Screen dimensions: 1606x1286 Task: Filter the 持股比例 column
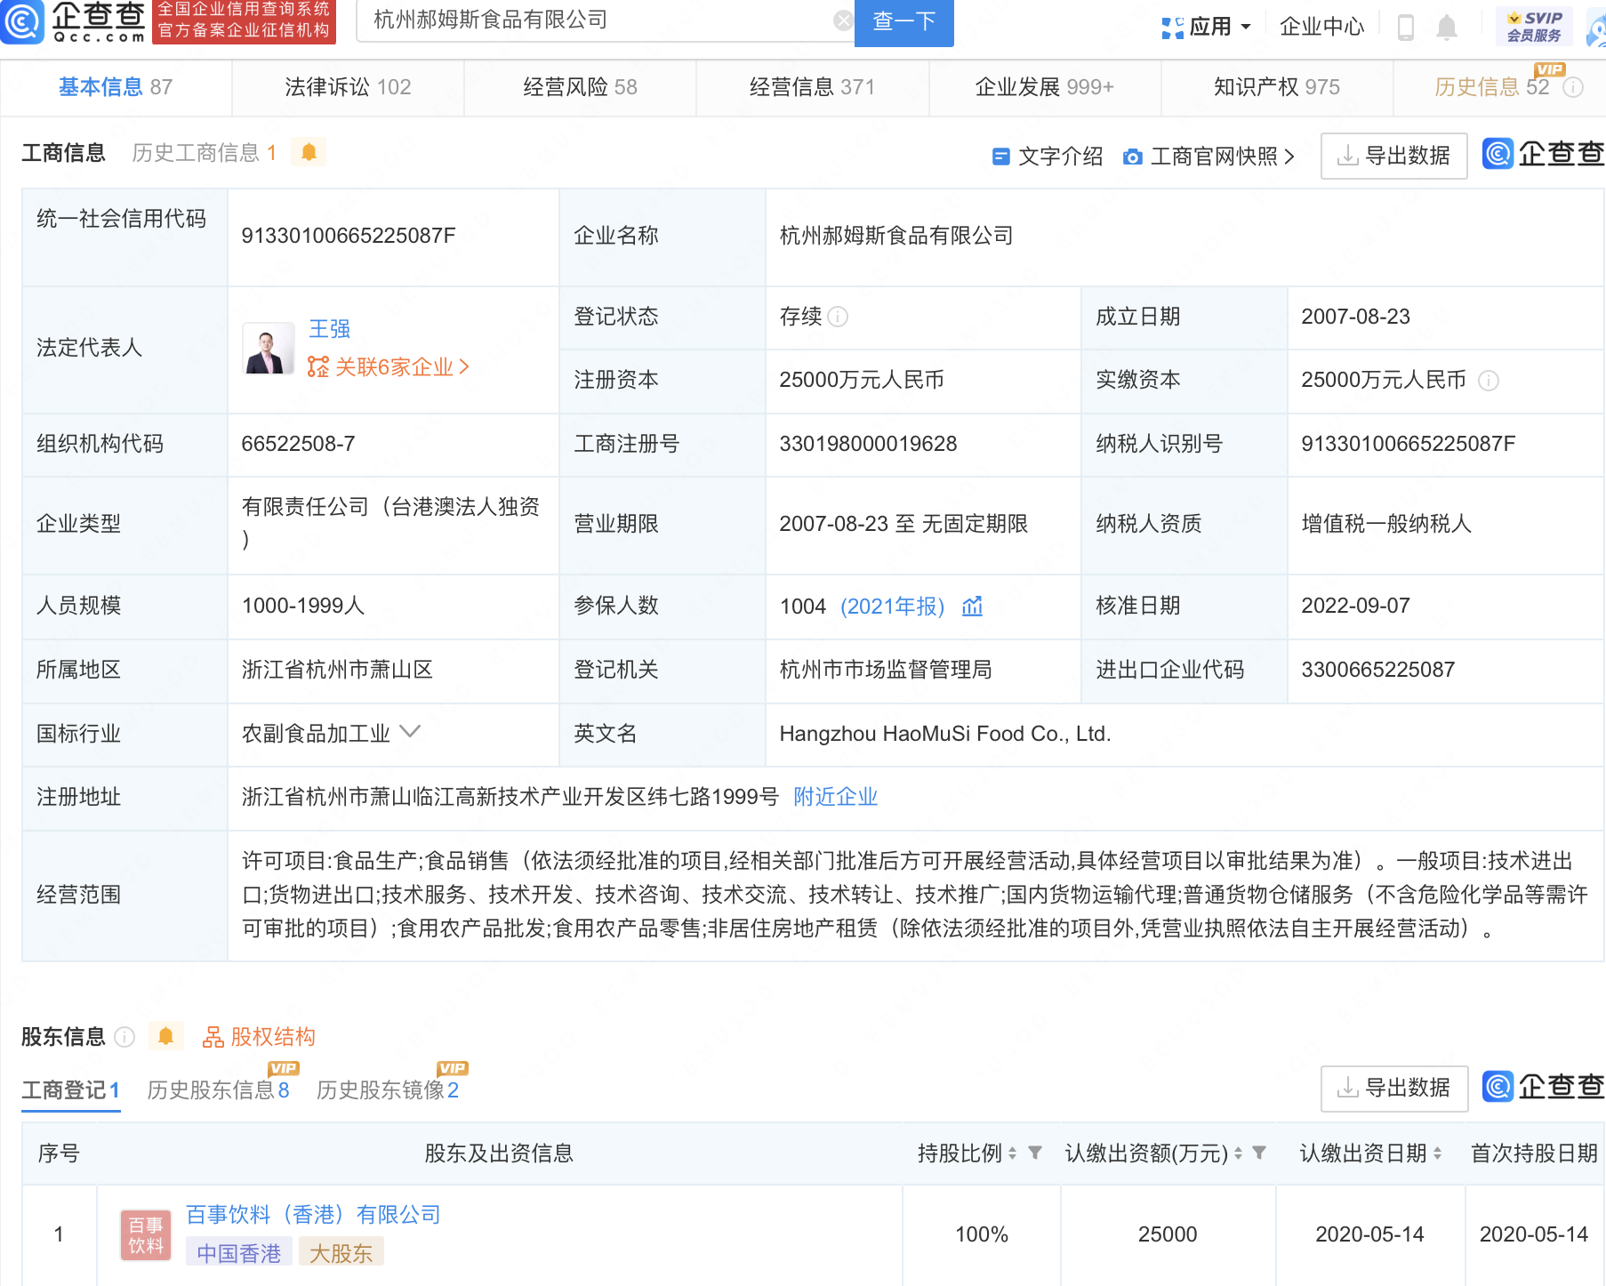1035,1153
